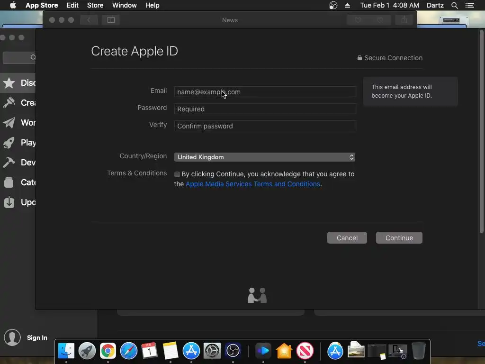This screenshot has height=364, width=485.
Task: Click the love heart button in News window
Action: click(358, 20)
